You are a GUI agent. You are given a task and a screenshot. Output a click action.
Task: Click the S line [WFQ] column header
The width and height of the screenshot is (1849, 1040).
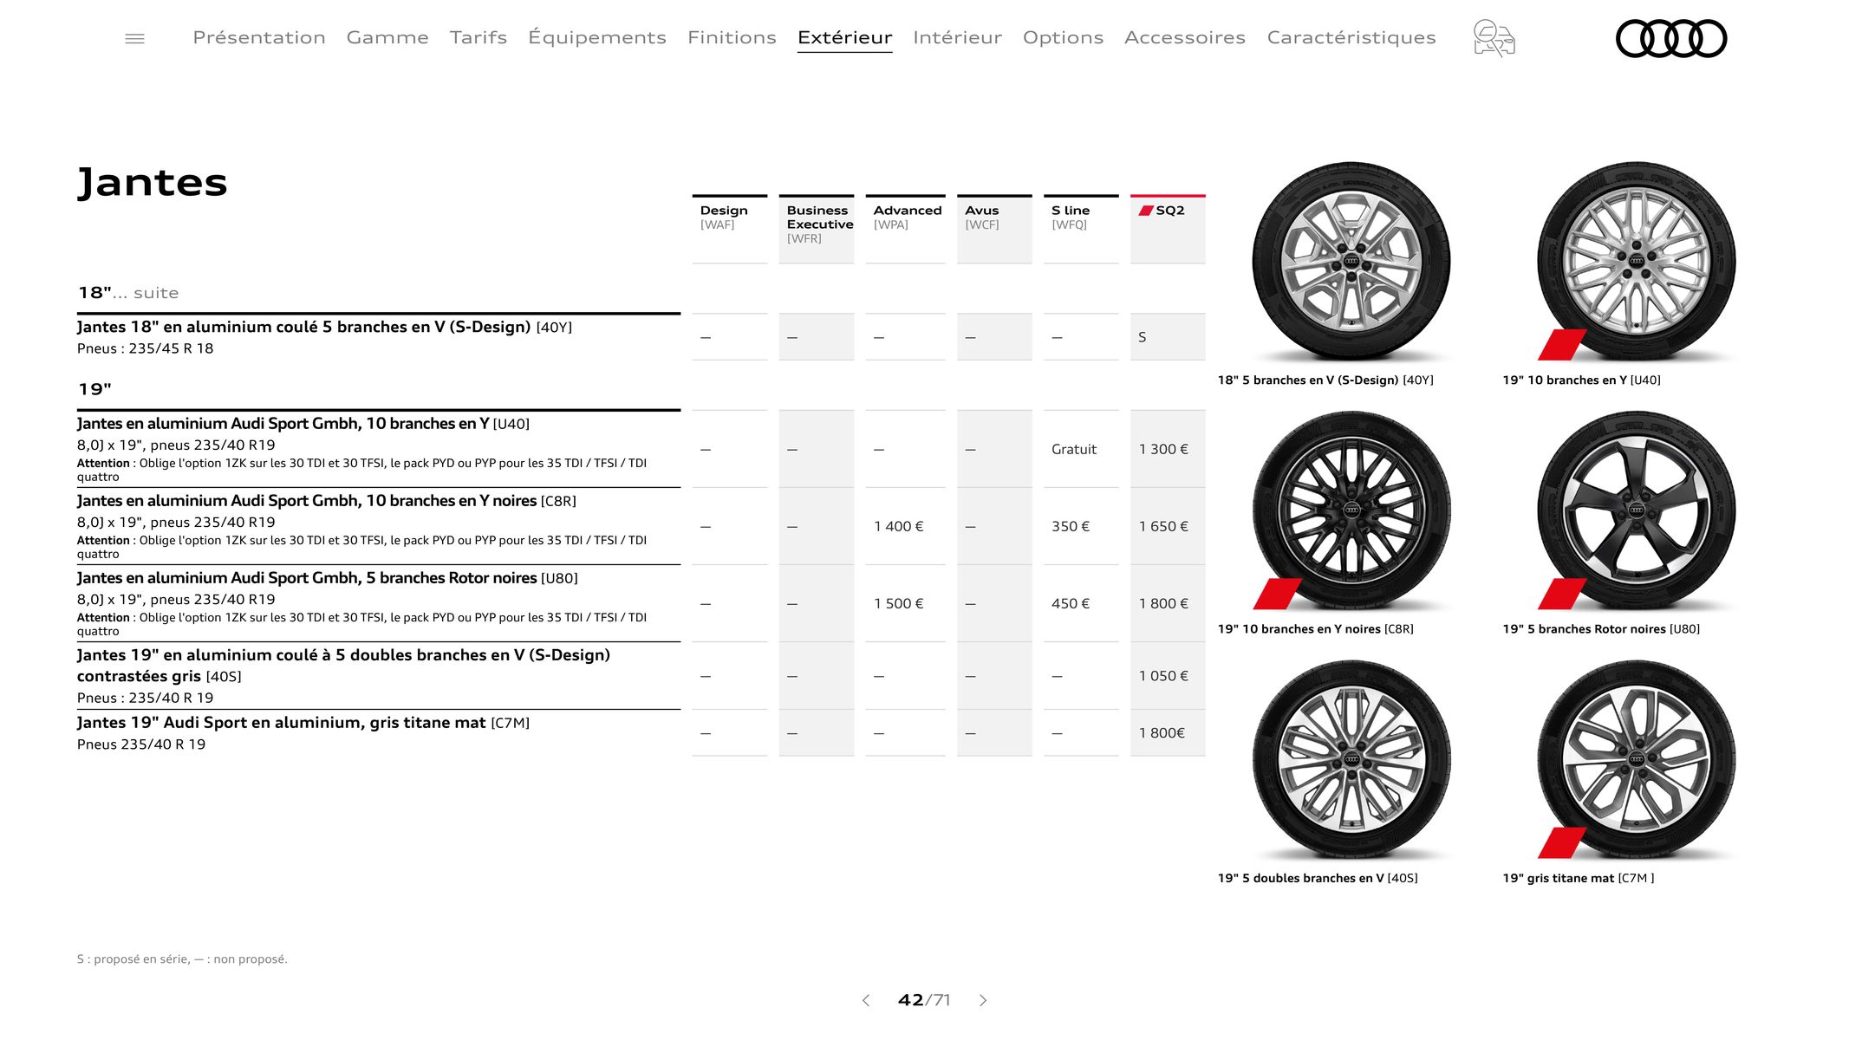pos(1081,229)
